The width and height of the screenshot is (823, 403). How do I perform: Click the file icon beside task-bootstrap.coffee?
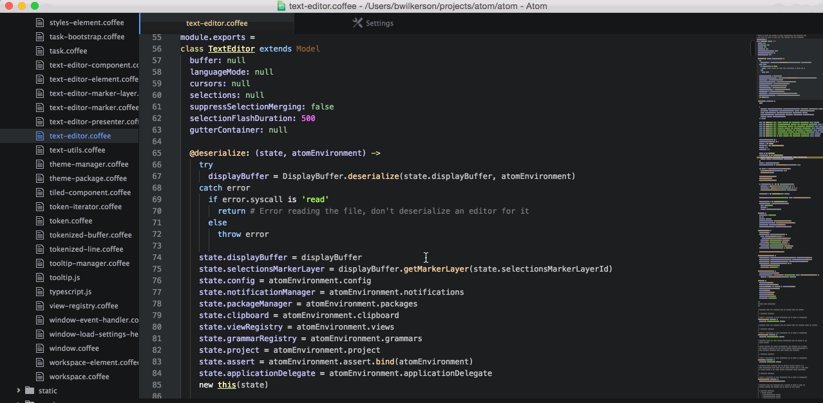pos(39,36)
